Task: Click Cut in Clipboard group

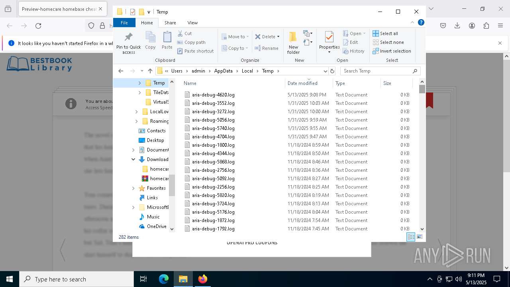Action: [x=184, y=33]
